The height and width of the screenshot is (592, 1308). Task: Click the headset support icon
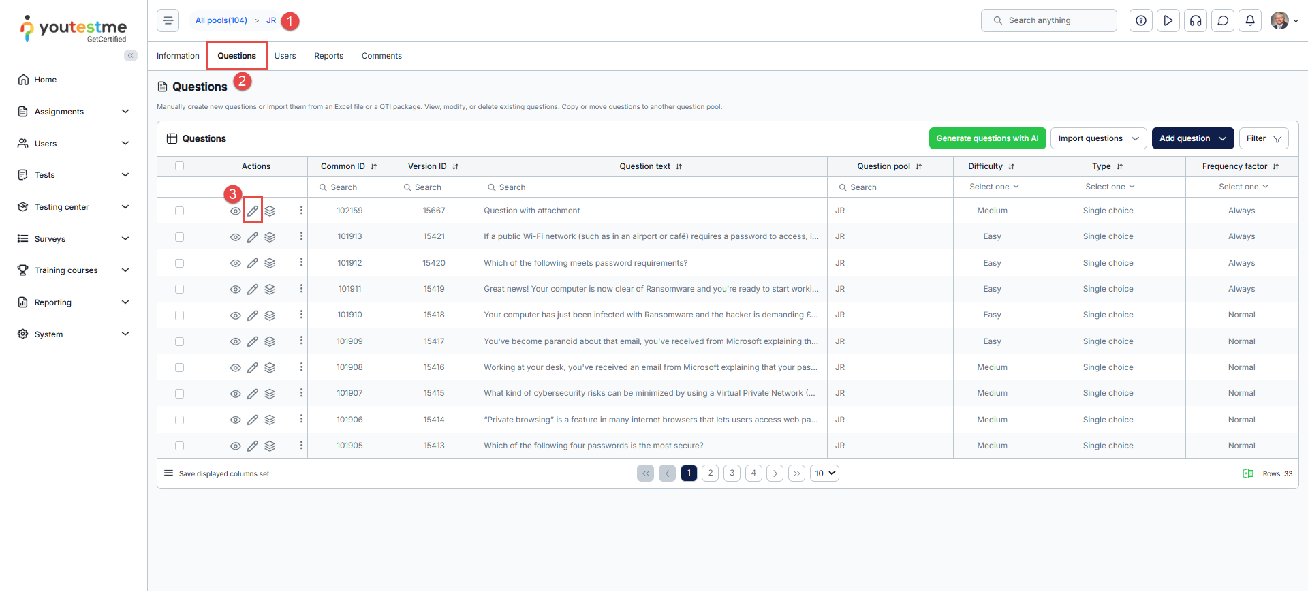click(1196, 20)
